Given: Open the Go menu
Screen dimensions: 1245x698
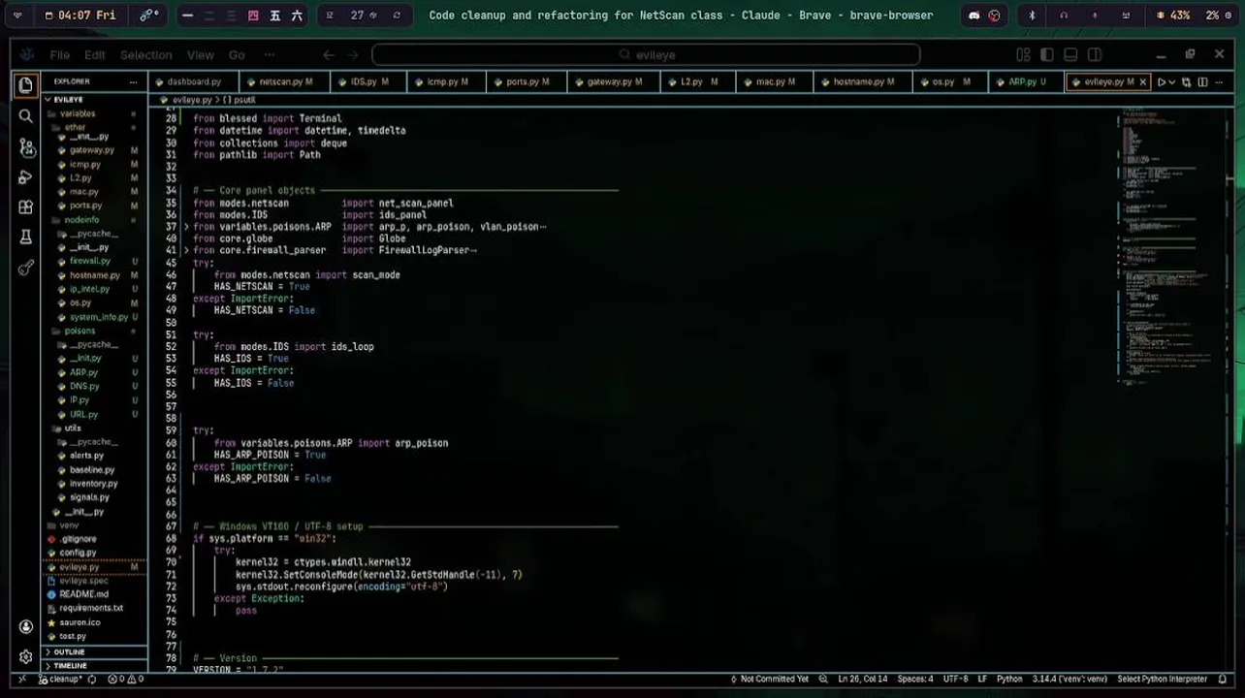Looking at the screenshot, I should 237,55.
